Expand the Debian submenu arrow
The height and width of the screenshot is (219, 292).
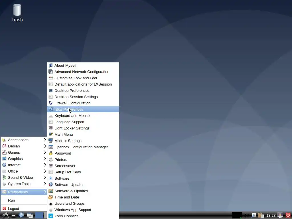[x=45, y=146]
